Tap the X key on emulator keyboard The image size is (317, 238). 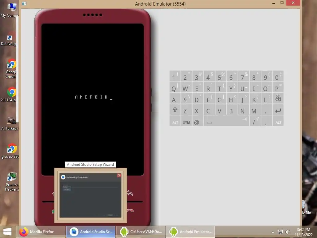coord(198,110)
